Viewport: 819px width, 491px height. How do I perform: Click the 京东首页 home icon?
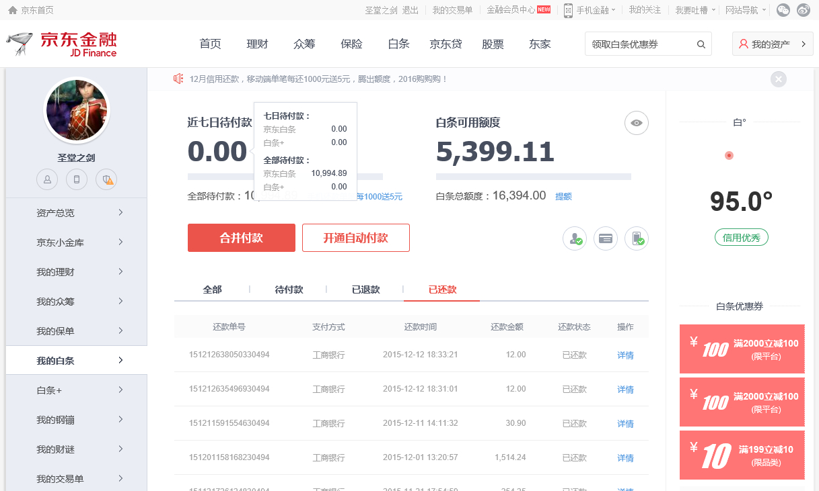click(x=12, y=10)
